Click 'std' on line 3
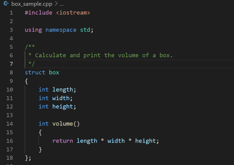The width and height of the screenshot is (234, 165). (85, 30)
